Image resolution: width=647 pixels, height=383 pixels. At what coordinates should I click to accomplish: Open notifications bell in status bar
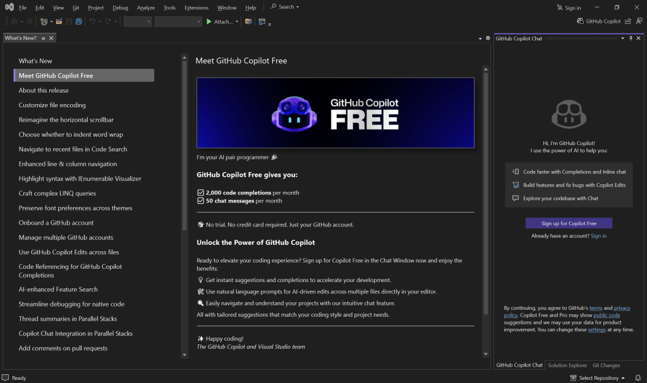(638, 378)
